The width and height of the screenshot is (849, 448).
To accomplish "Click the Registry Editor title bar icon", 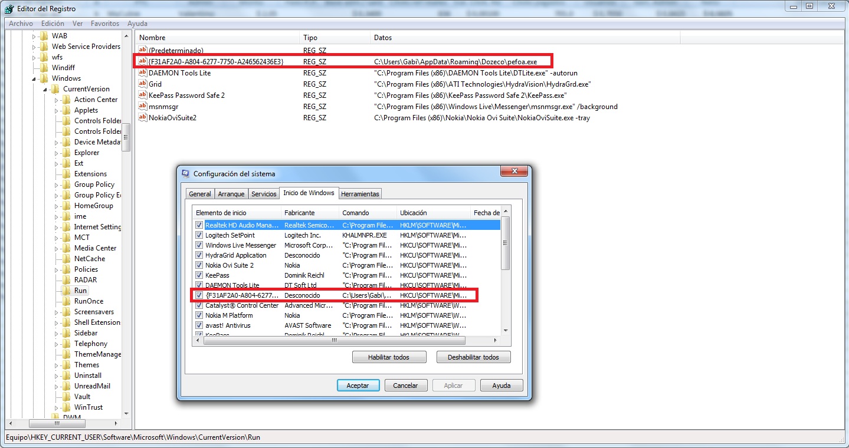I will point(9,9).
